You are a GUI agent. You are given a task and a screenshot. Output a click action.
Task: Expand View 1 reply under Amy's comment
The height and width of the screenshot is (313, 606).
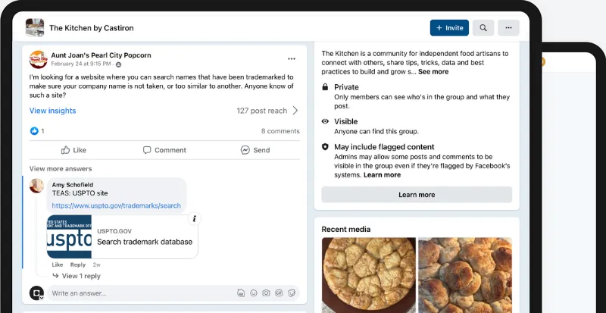[x=80, y=276]
